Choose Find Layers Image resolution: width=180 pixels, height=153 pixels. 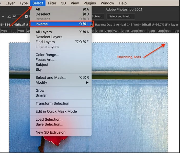[61, 42]
